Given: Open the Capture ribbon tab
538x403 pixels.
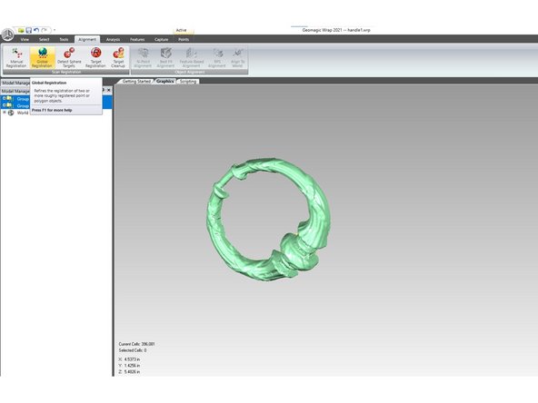Looking at the screenshot, I should 161,39.
